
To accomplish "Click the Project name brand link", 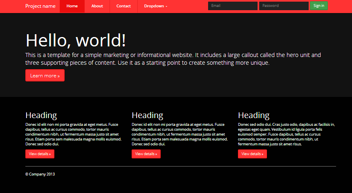I will point(40,6).
